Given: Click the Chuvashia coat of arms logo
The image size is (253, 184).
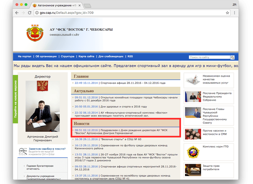Looking at the screenshot, I should coord(35,35).
